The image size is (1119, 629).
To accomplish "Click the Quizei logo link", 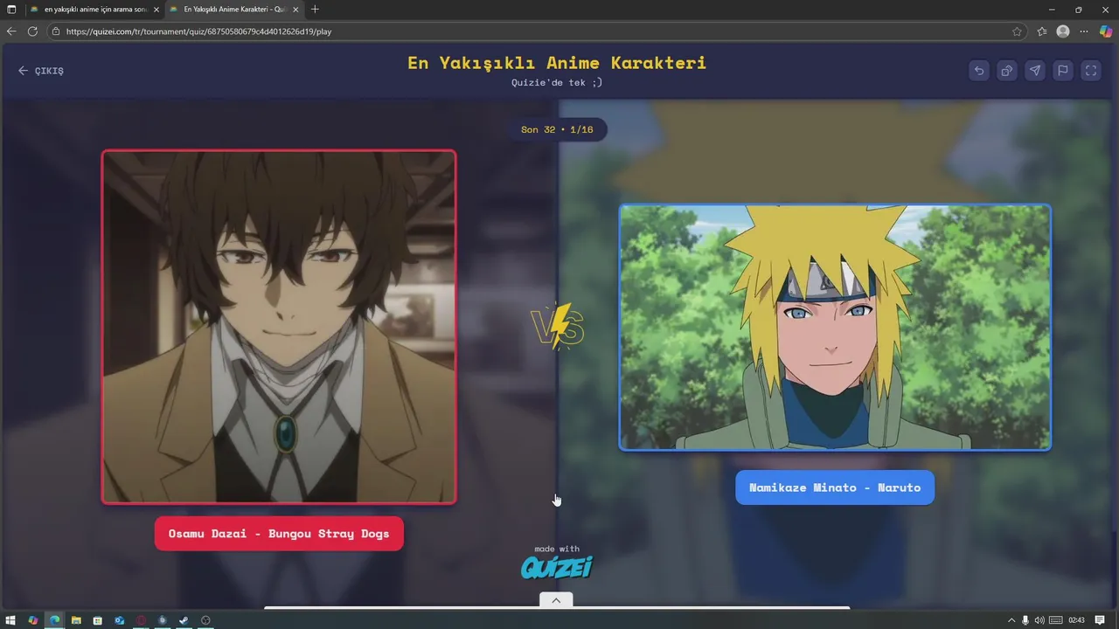I will click(557, 568).
